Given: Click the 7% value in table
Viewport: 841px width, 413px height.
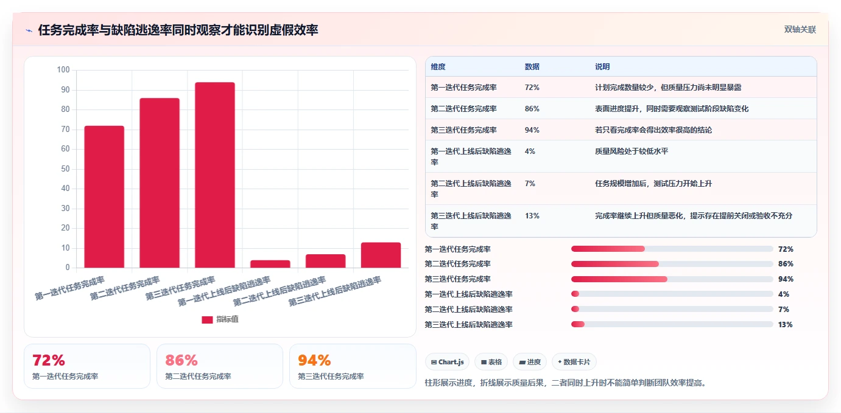Looking at the screenshot, I should click(530, 184).
